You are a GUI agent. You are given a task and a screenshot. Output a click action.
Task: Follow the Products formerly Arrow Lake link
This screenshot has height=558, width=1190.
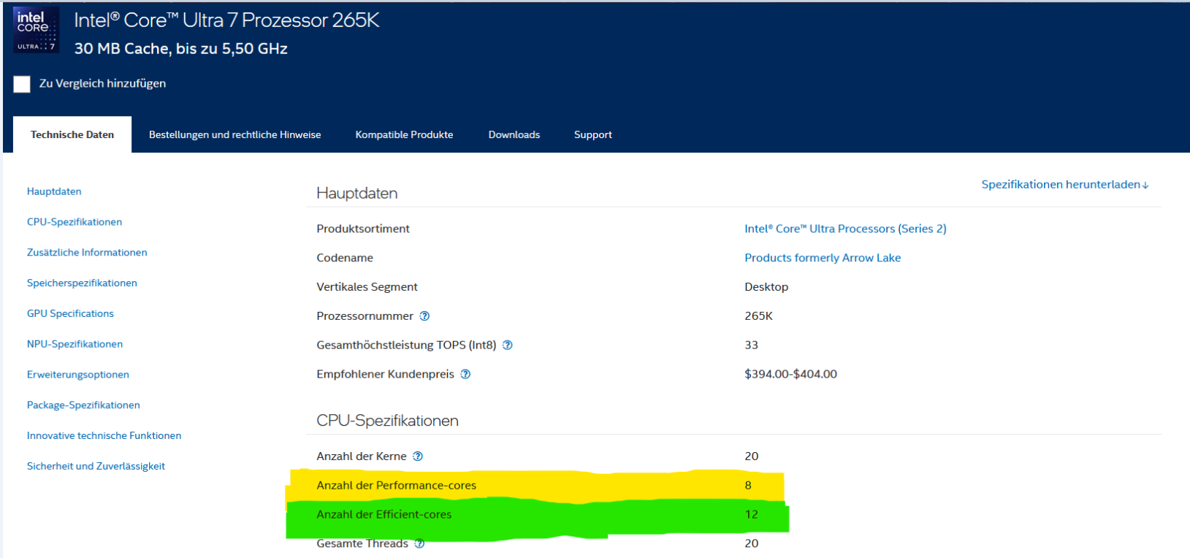(823, 258)
